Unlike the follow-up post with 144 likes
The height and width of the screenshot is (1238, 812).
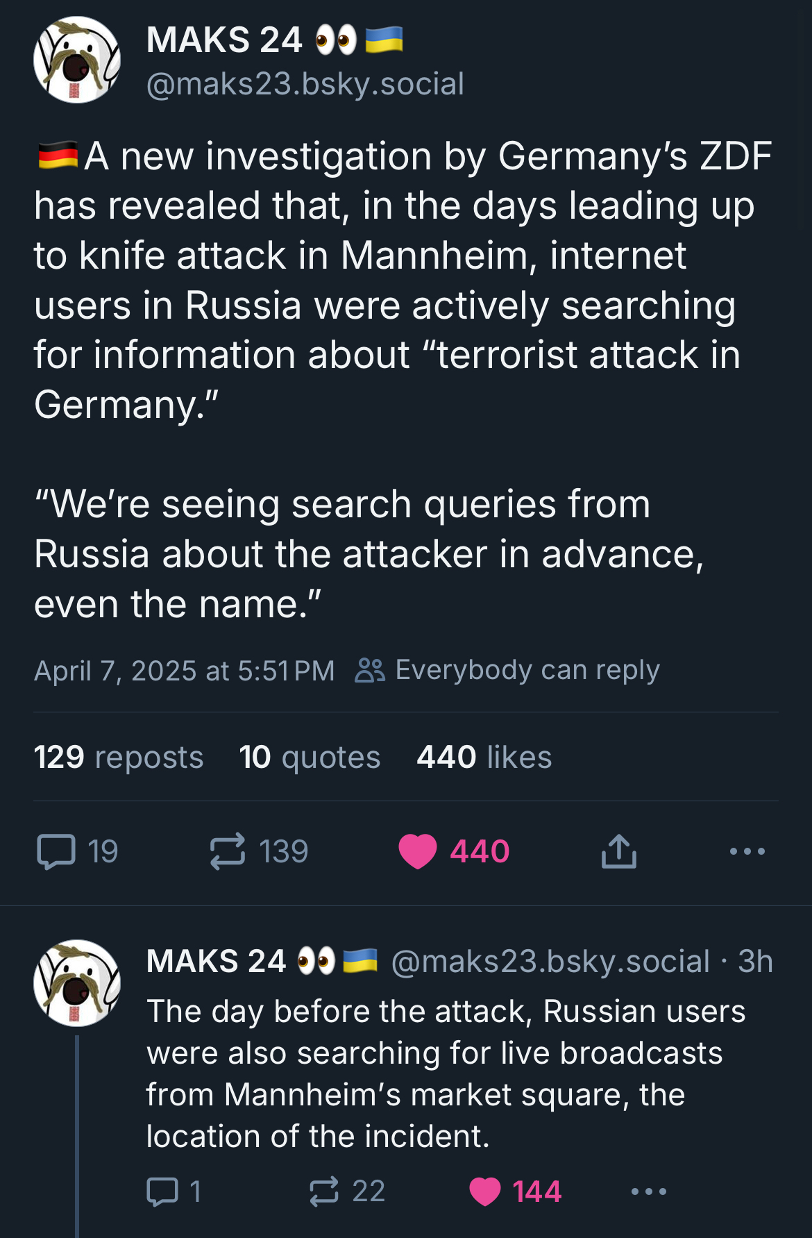[485, 1191]
